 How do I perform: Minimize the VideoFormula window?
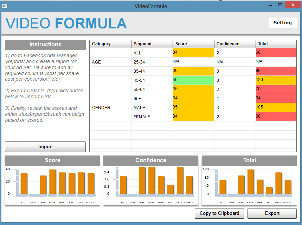pos(271,5)
